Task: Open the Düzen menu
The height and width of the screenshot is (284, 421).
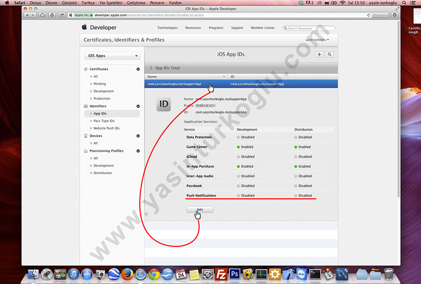Action: 51,3
